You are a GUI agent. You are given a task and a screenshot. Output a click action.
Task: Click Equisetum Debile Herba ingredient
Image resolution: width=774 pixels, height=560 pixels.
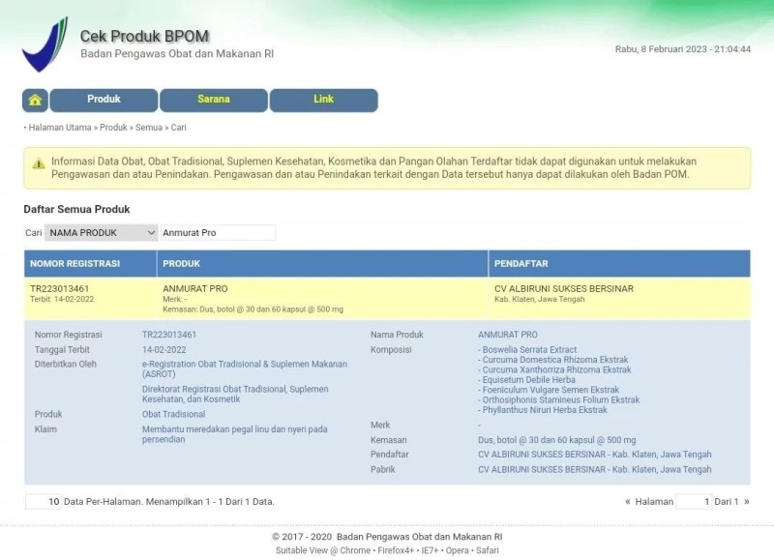tap(526, 380)
